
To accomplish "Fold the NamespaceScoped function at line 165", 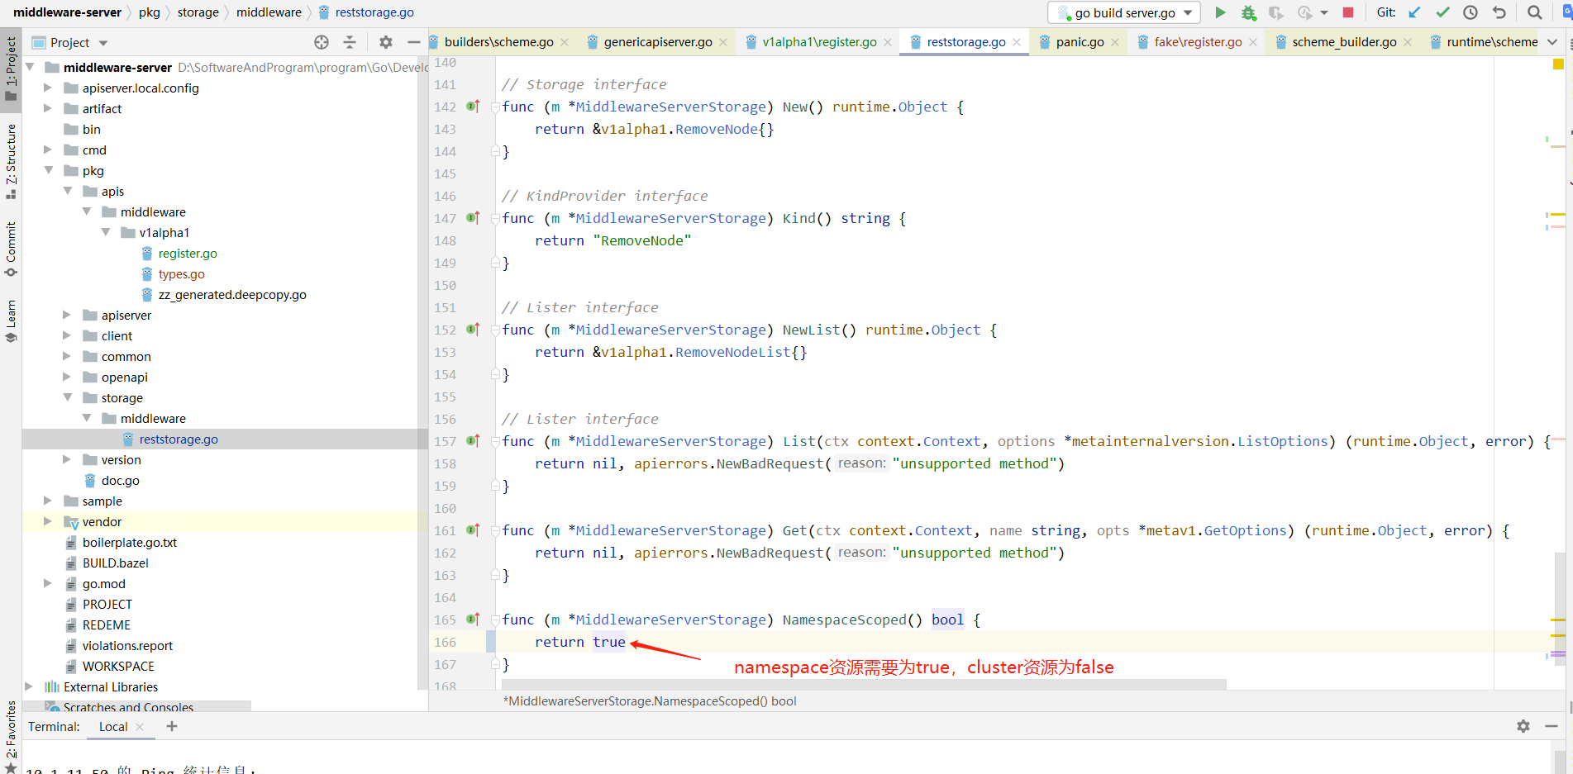I will click(494, 620).
